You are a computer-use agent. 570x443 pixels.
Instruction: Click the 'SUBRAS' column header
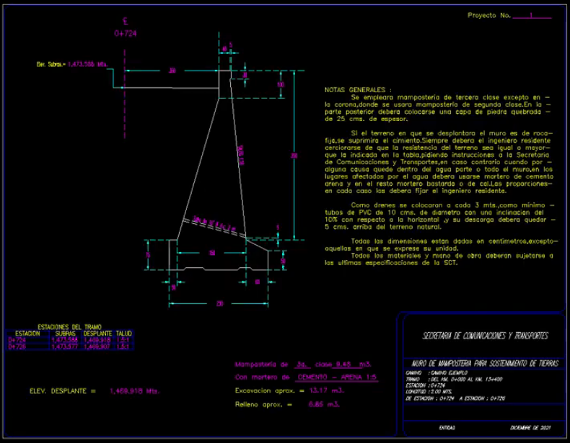[66, 334]
